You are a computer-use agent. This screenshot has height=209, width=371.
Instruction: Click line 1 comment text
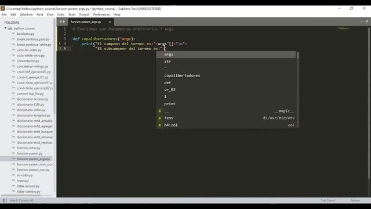pos(123,29)
